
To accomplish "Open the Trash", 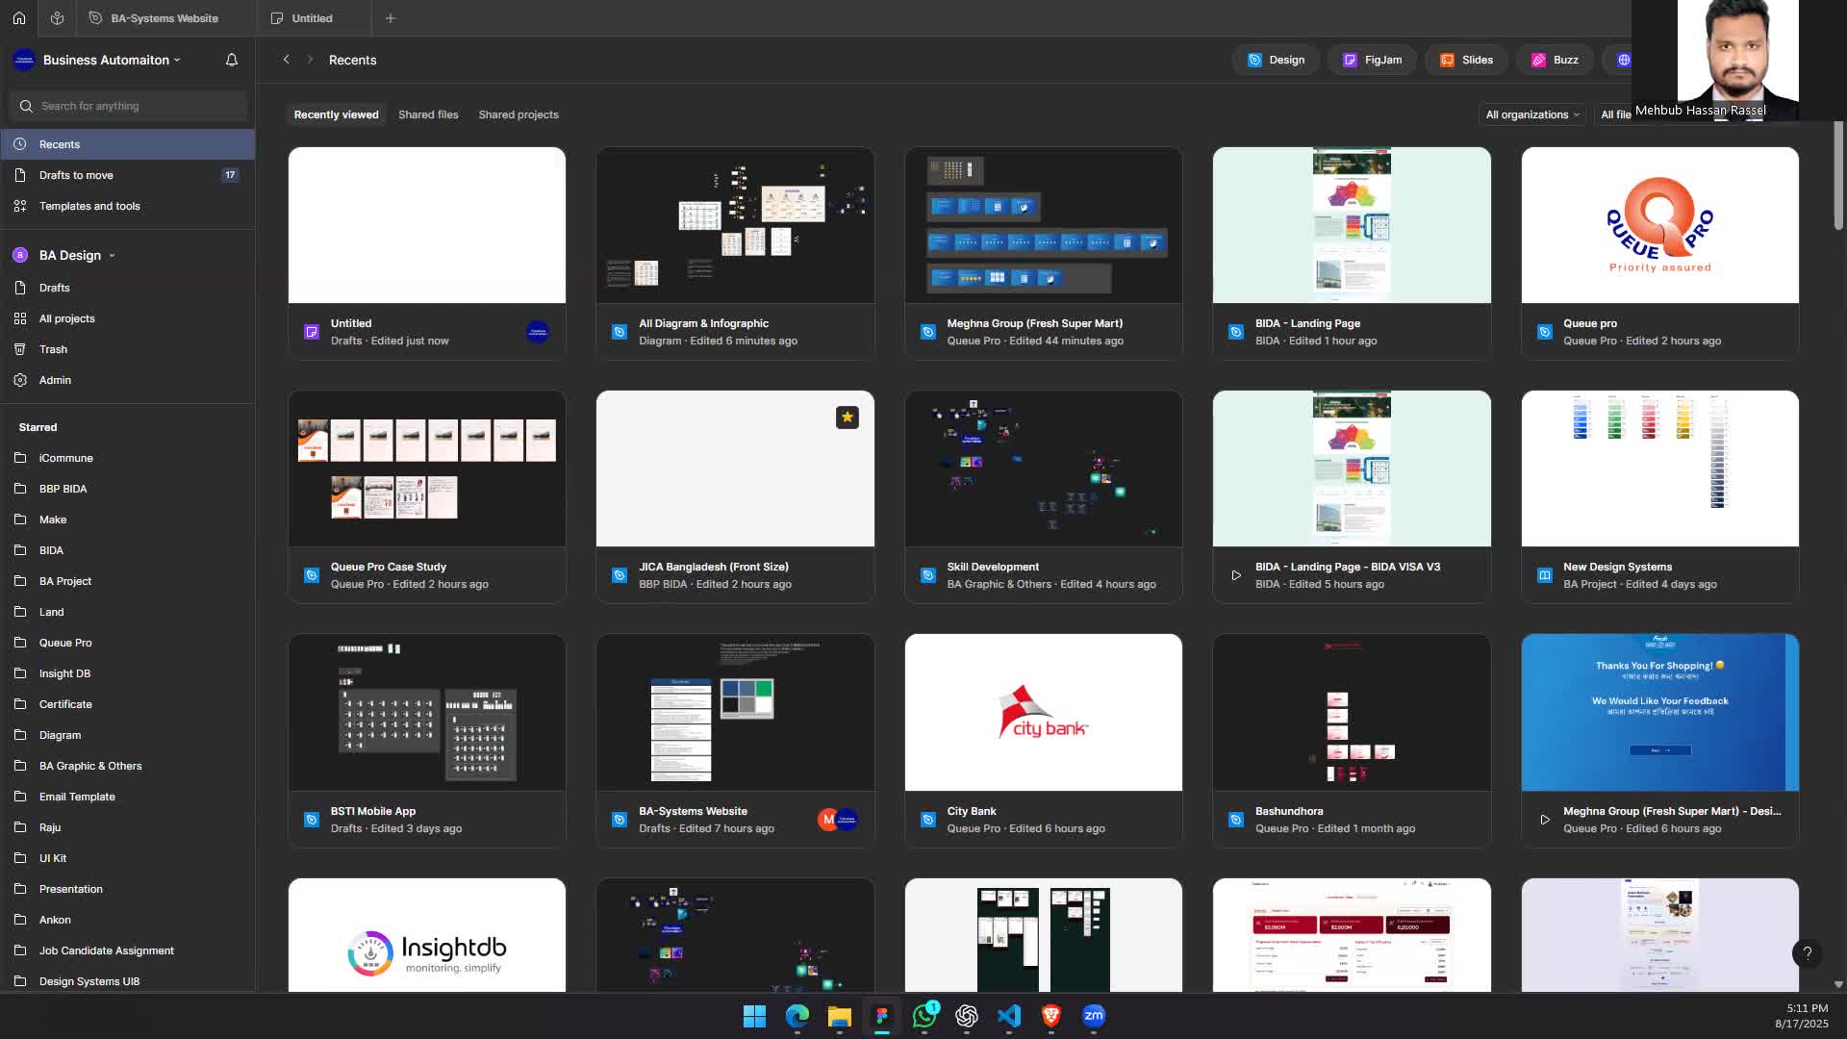I will 127,349.
